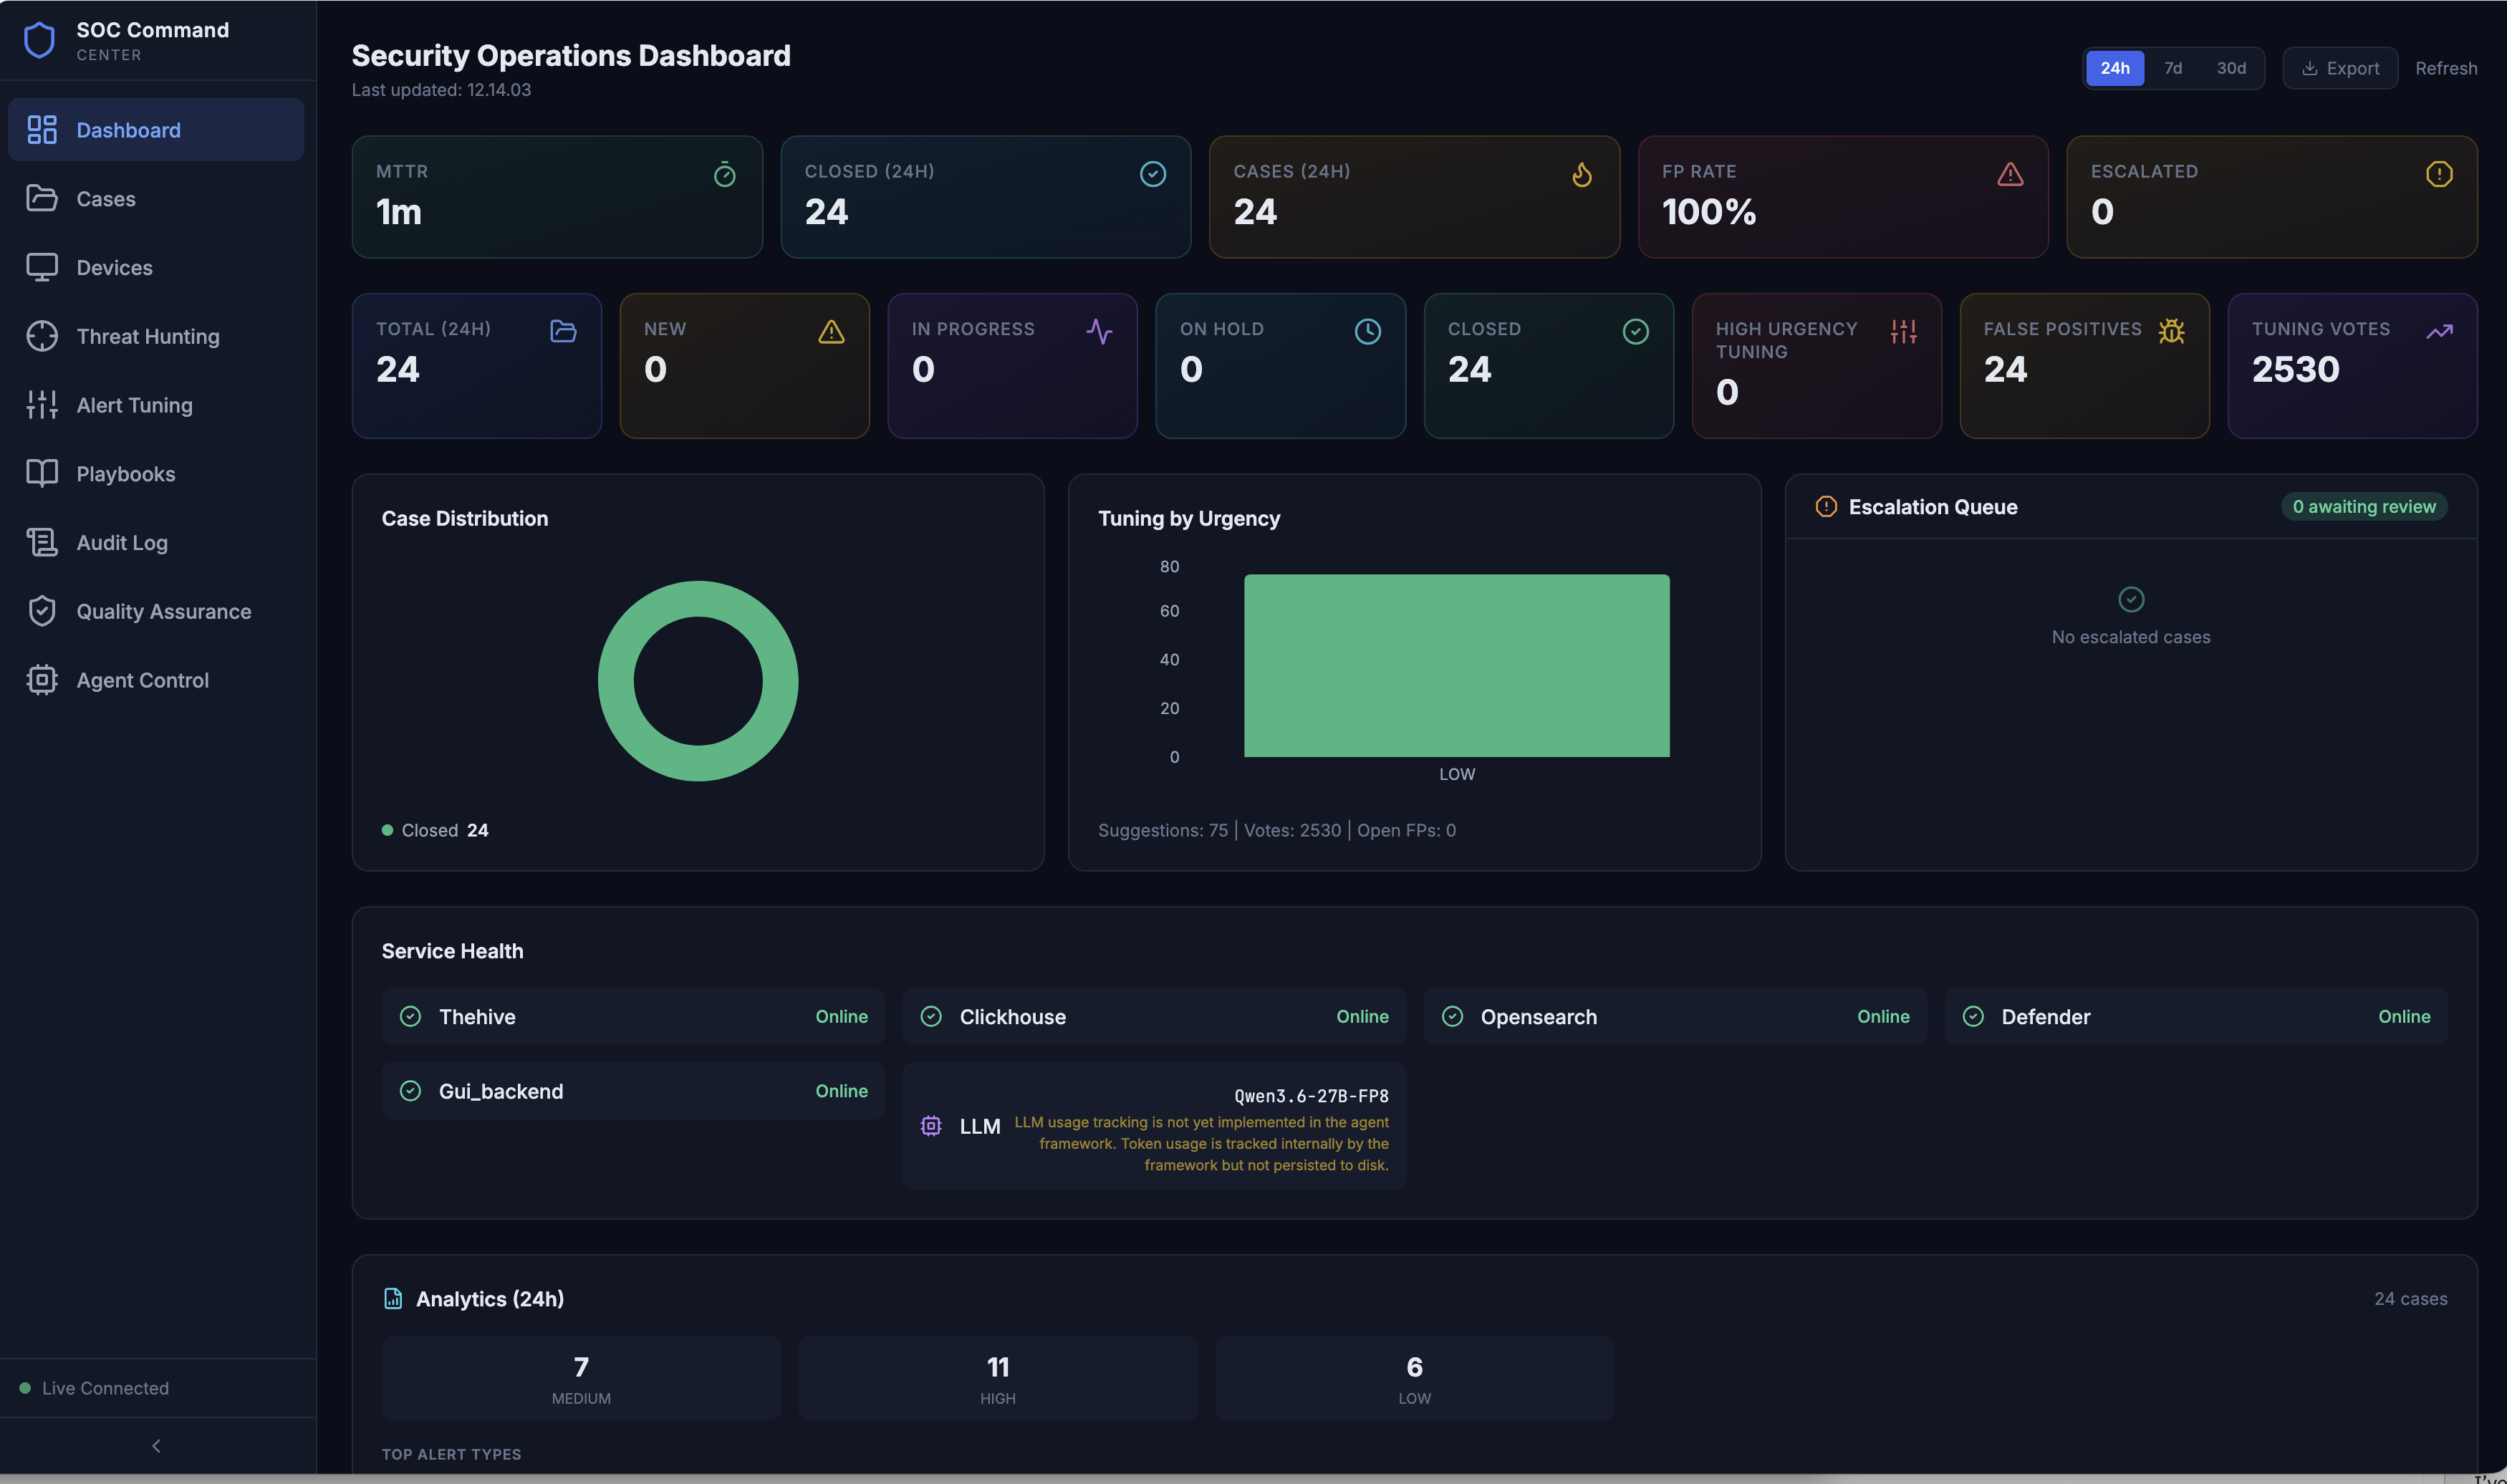Open the Cases page in sidebar

(156, 199)
